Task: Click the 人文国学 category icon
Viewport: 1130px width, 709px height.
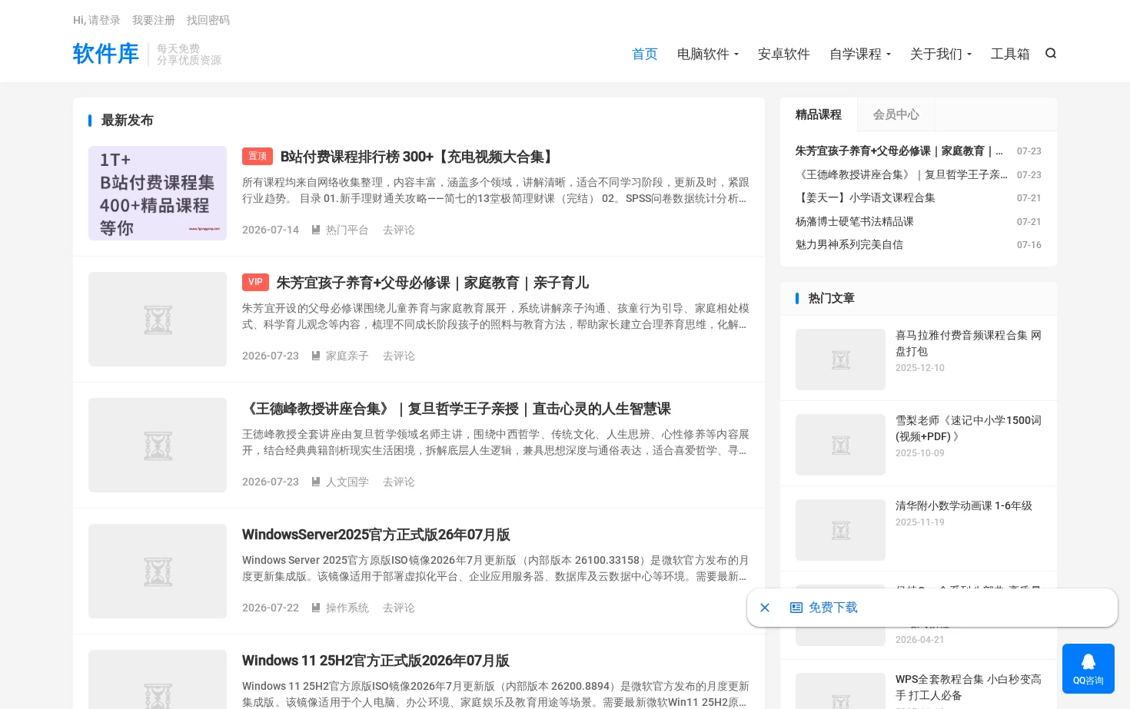Action: (316, 482)
